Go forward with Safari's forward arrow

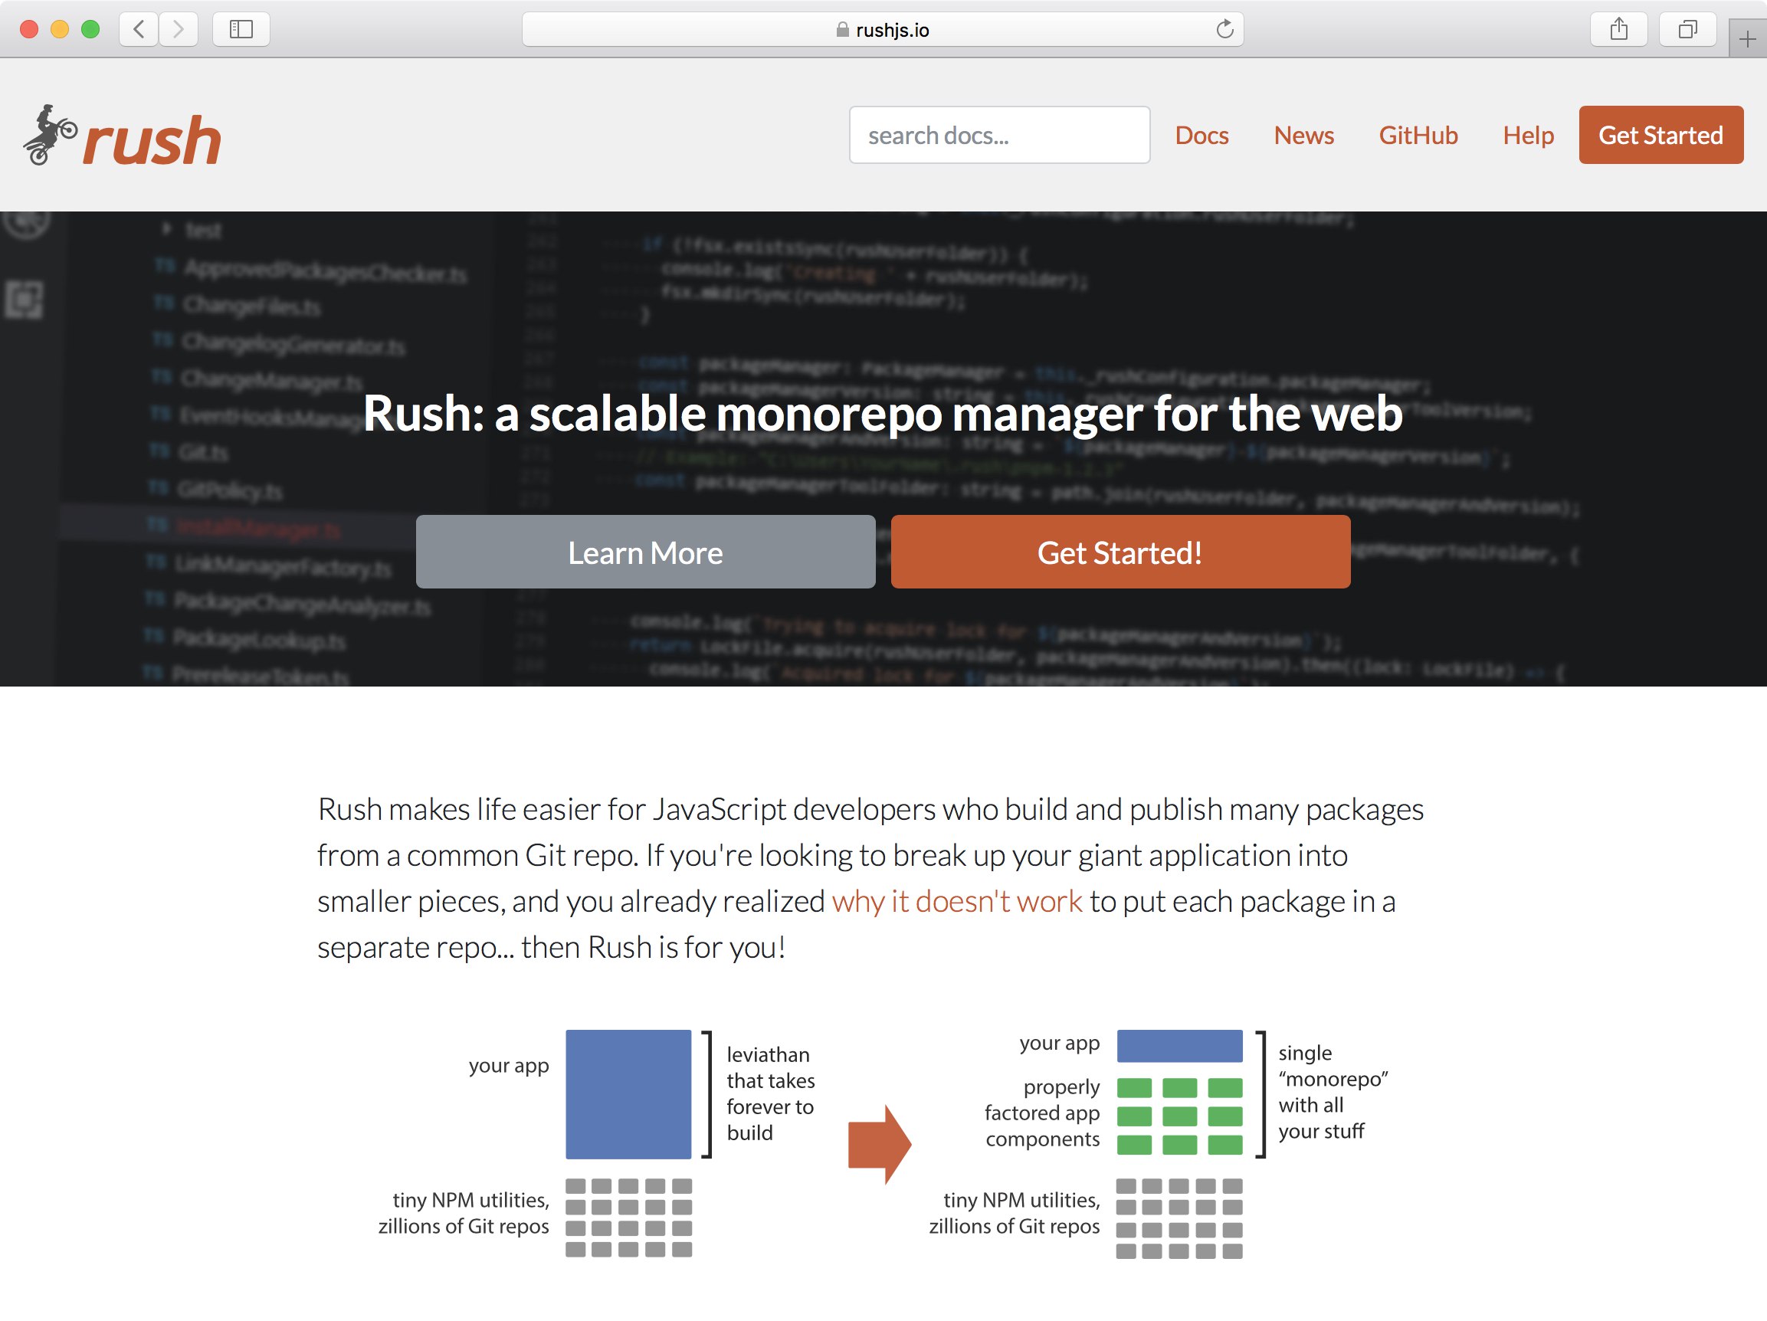(x=178, y=30)
